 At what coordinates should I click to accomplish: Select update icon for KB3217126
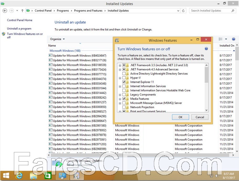coord(50,60)
